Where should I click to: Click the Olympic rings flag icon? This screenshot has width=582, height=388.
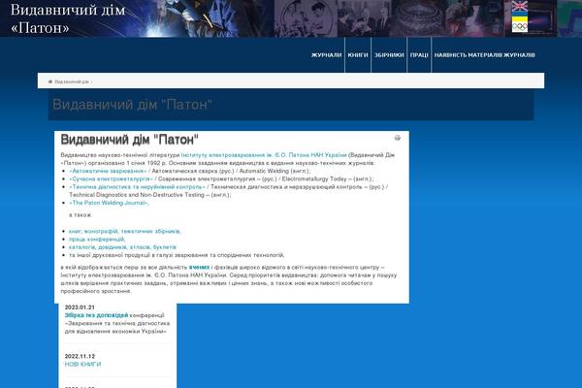point(520,27)
